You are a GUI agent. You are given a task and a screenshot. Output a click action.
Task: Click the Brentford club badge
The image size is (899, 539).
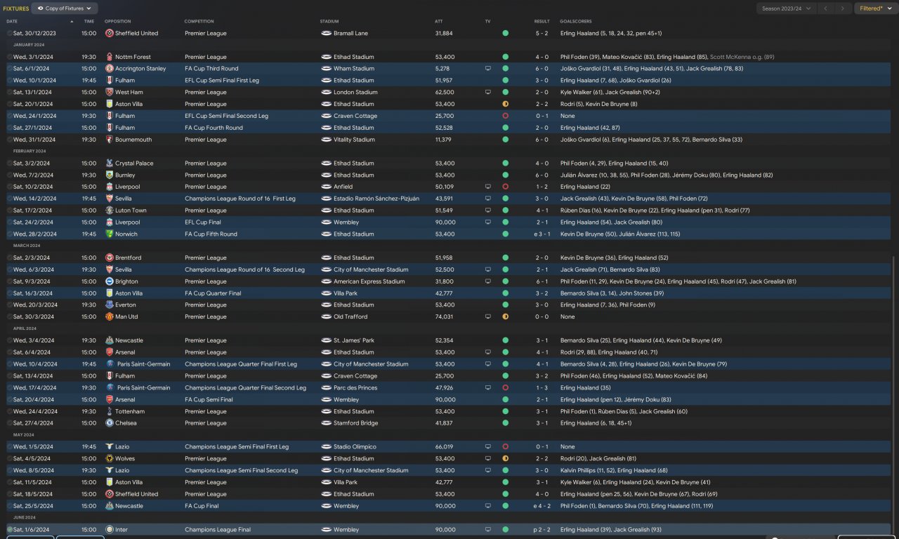(110, 258)
